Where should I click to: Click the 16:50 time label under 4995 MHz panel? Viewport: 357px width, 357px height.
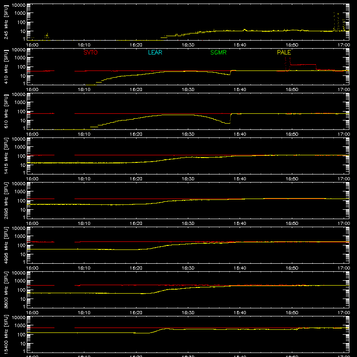click(292, 268)
